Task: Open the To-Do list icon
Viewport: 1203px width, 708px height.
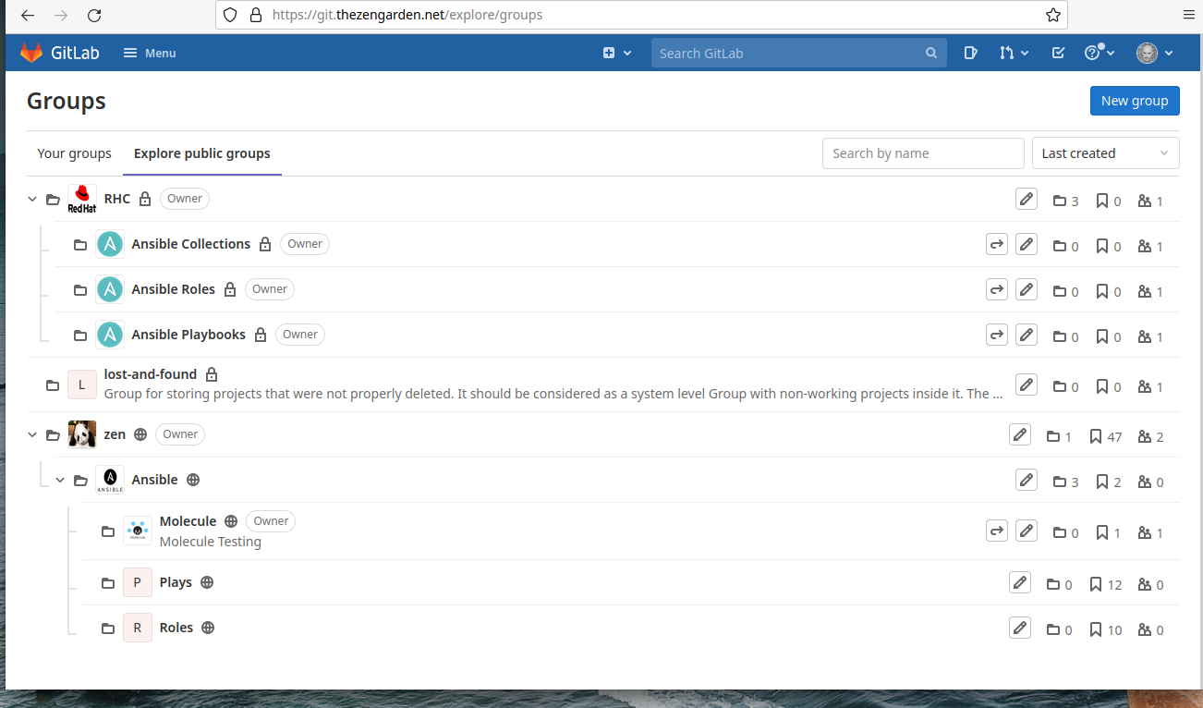Action: [x=1059, y=53]
